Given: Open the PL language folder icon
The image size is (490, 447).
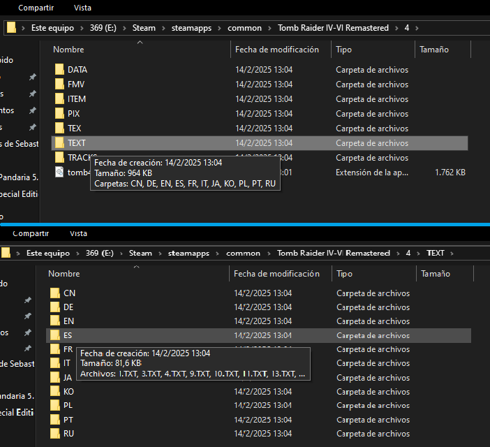Looking at the screenshot, I should pos(55,405).
